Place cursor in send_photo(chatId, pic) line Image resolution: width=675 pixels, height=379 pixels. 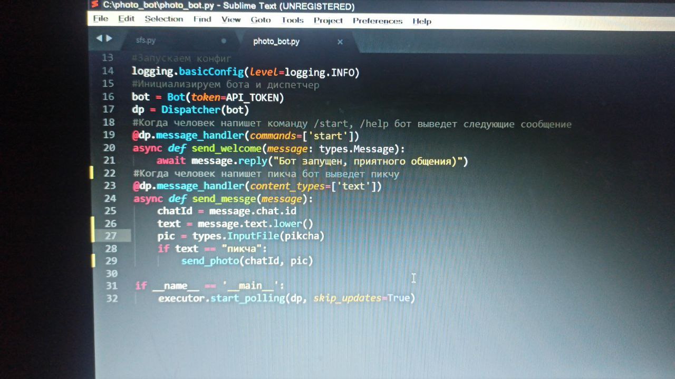pyautogui.click(x=247, y=261)
